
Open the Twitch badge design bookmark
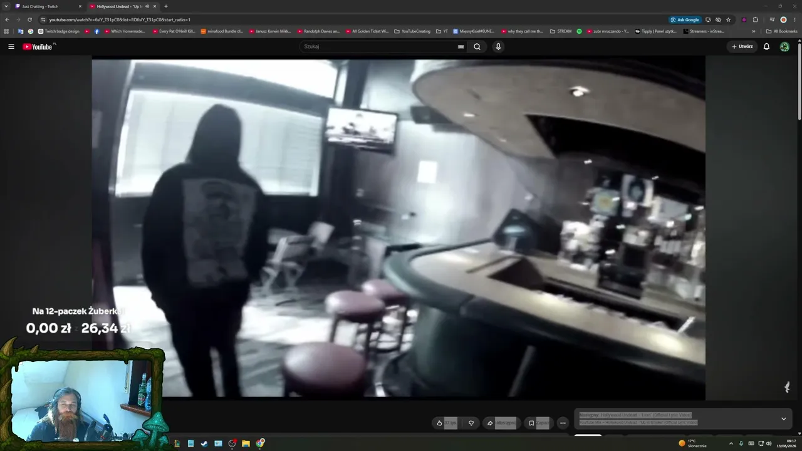[58, 31]
